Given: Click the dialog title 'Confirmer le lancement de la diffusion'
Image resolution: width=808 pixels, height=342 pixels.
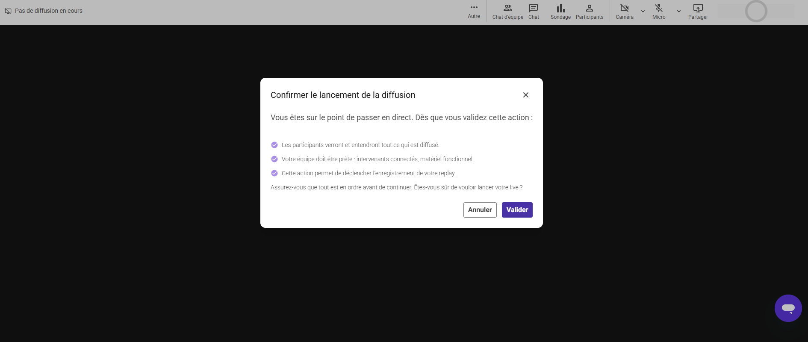Looking at the screenshot, I should click(x=343, y=95).
